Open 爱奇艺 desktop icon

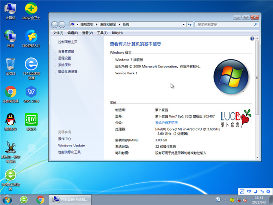tap(31, 122)
